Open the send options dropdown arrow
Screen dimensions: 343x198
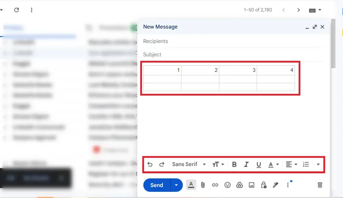click(176, 185)
